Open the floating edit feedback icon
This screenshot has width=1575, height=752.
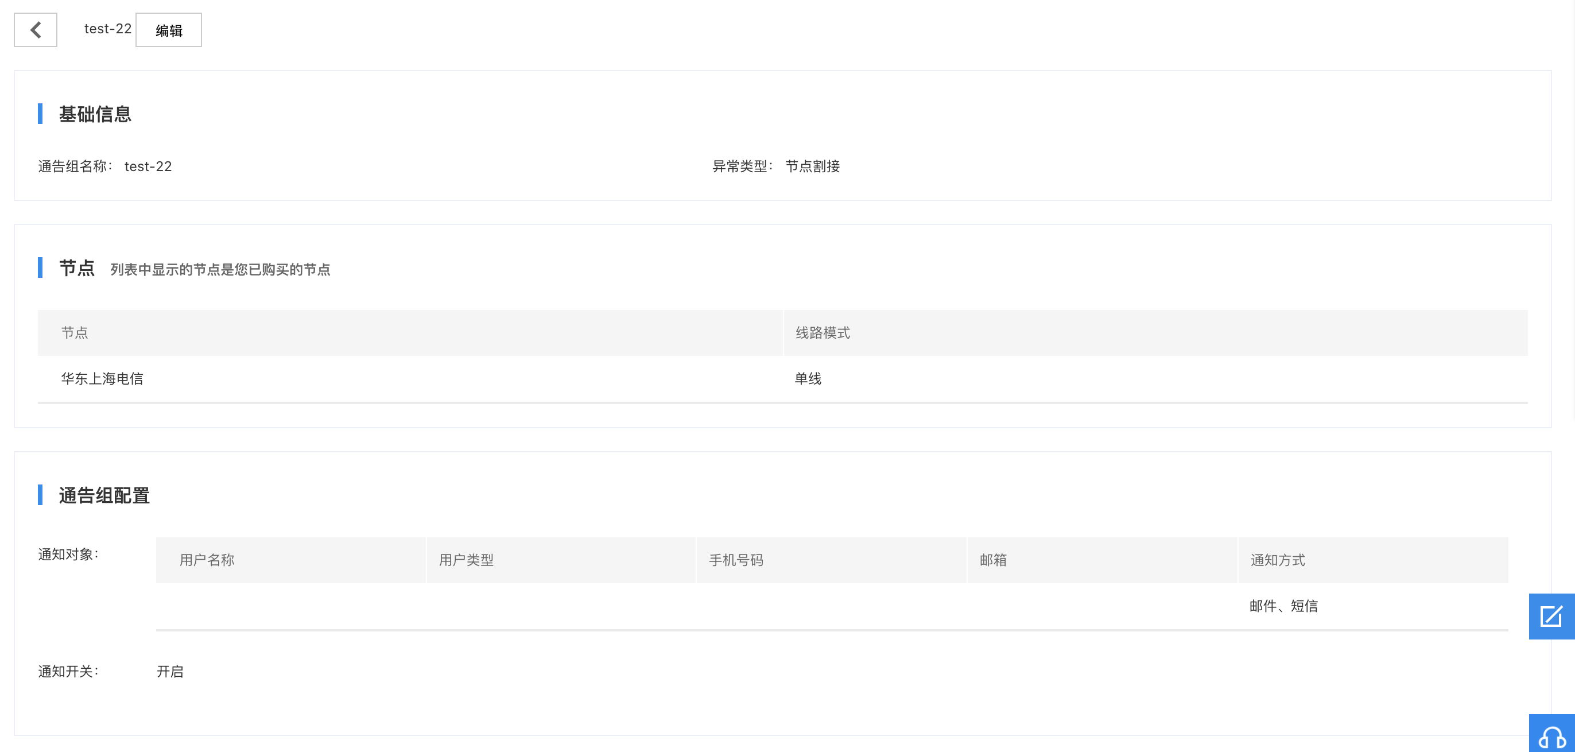coord(1551,617)
